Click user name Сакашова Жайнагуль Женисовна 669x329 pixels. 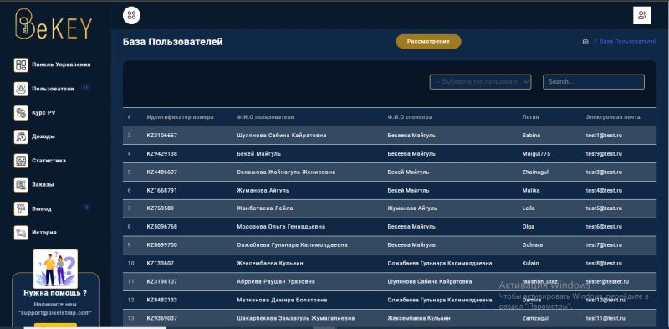coord(286,172)
